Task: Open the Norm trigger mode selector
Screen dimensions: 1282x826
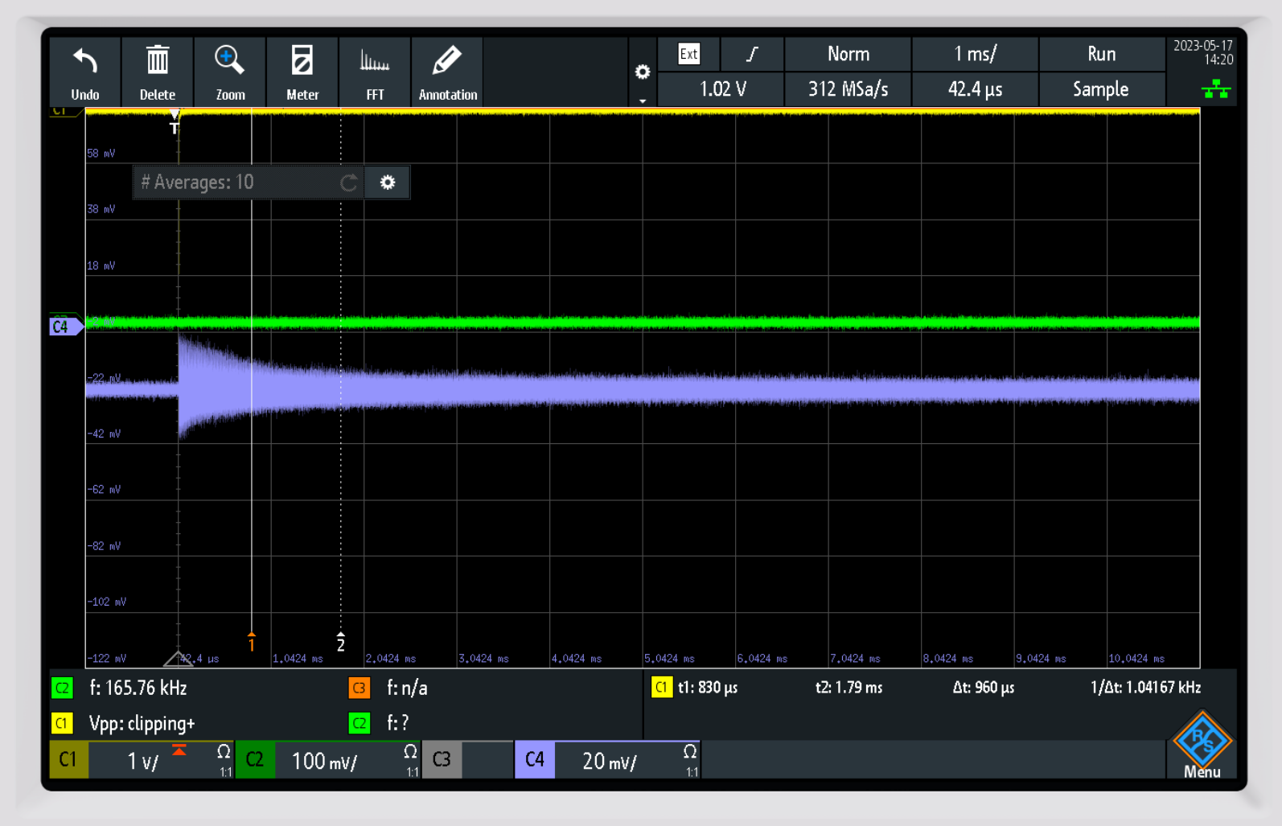Action: [848, 54]
